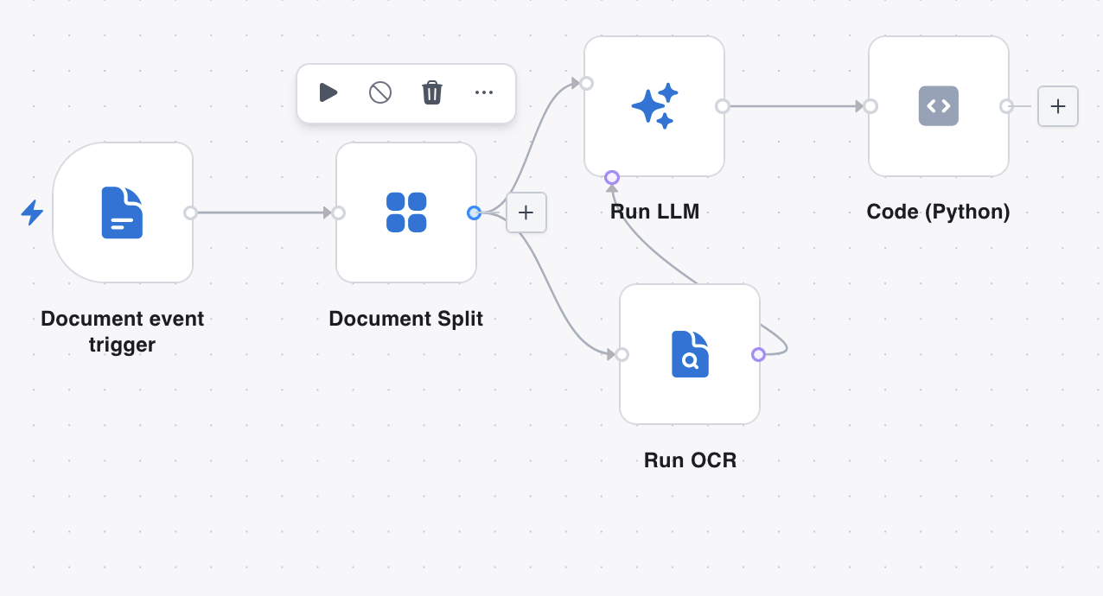Click Run OCR purple output port
Screen dimensions: 1103x596
click(x=758, y=354)
